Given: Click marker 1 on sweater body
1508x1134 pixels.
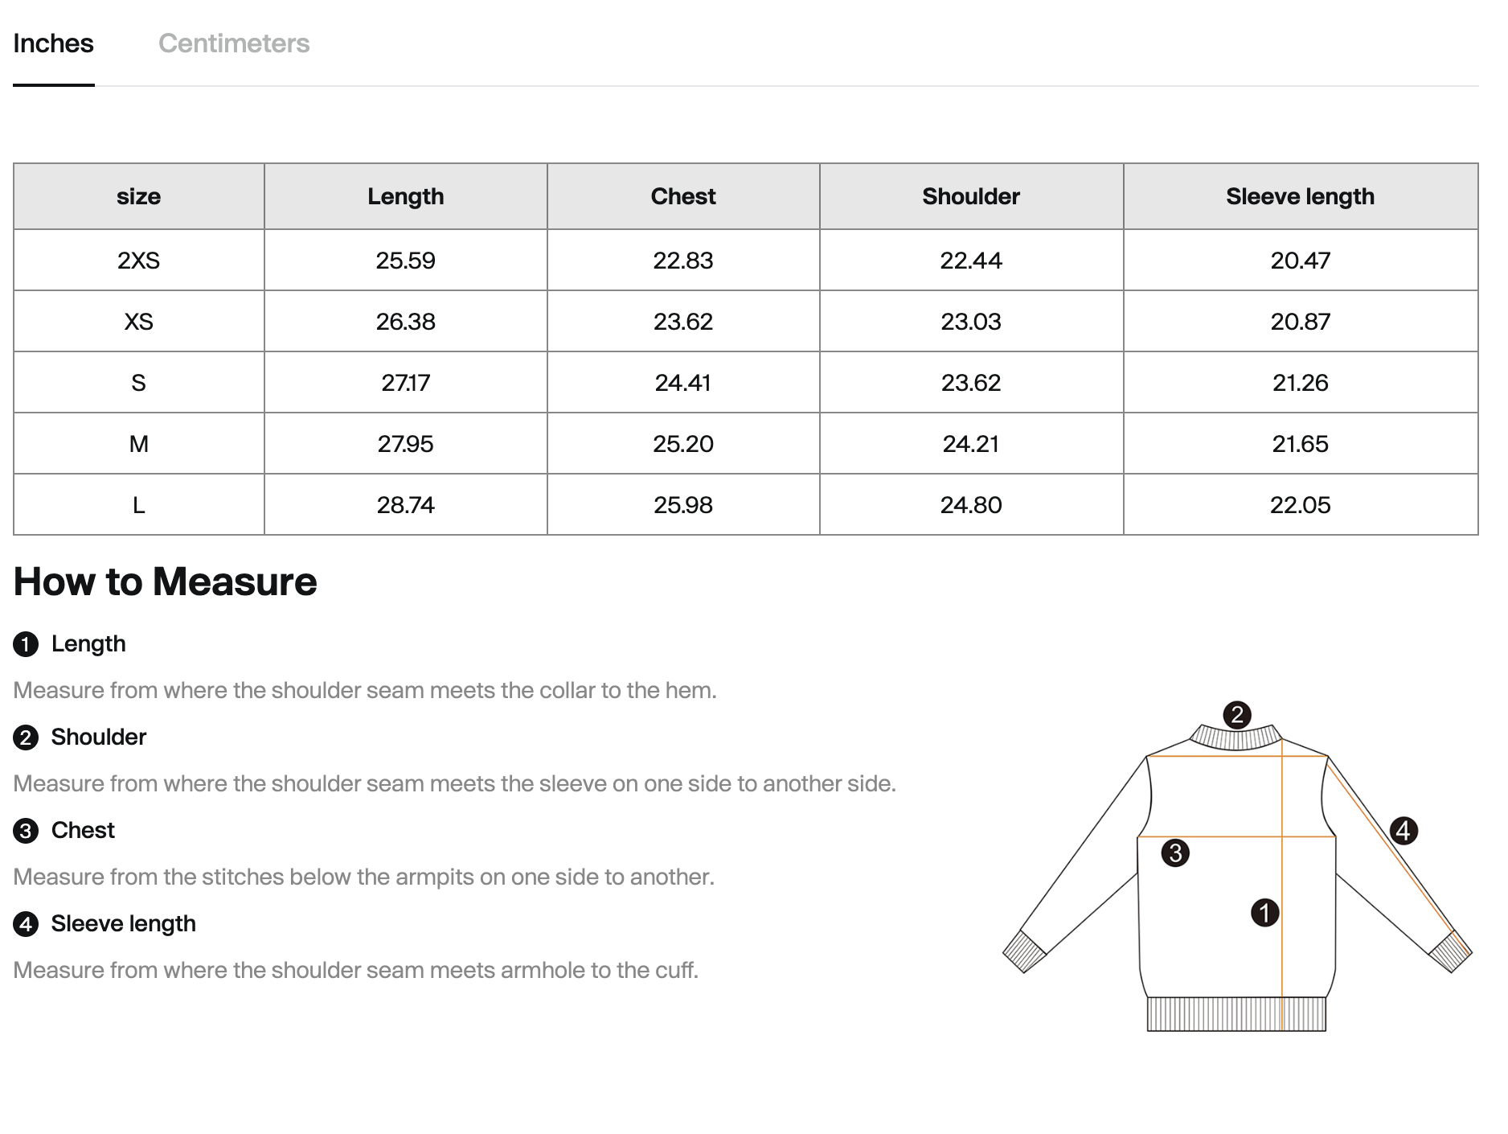Looking at the screenshot, I should 1264,913.
